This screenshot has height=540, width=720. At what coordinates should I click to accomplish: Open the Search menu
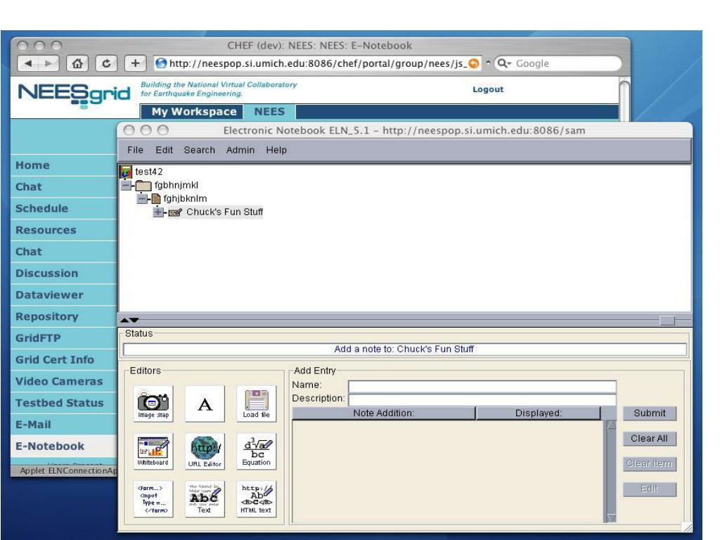pos(199,150)
